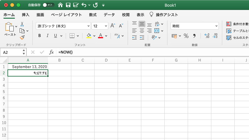Increase font size with large A icon
Screen dimensions: 249x140
point(113,26)
